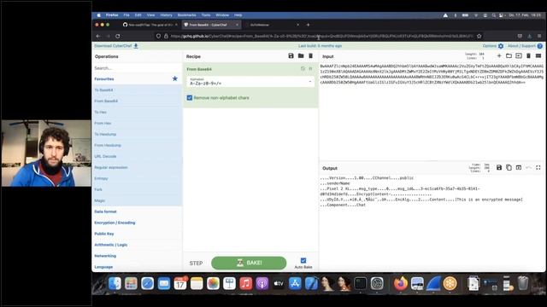
Task: Move output to input
Action: pyautogui.click(x=519, y=168)
